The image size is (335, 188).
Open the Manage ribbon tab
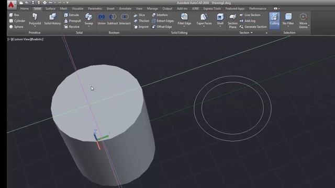point(152,8)
